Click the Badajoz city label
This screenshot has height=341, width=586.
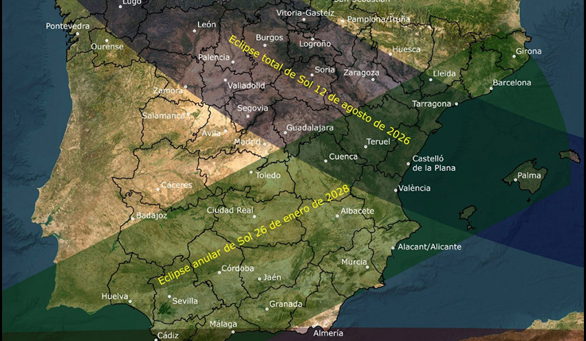(151, 215)
